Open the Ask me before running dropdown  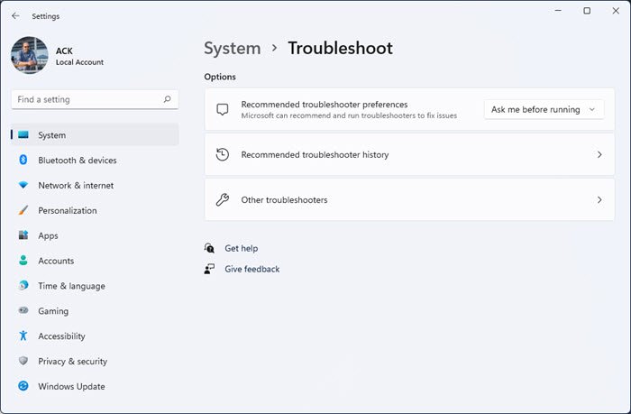coord(544,110)
